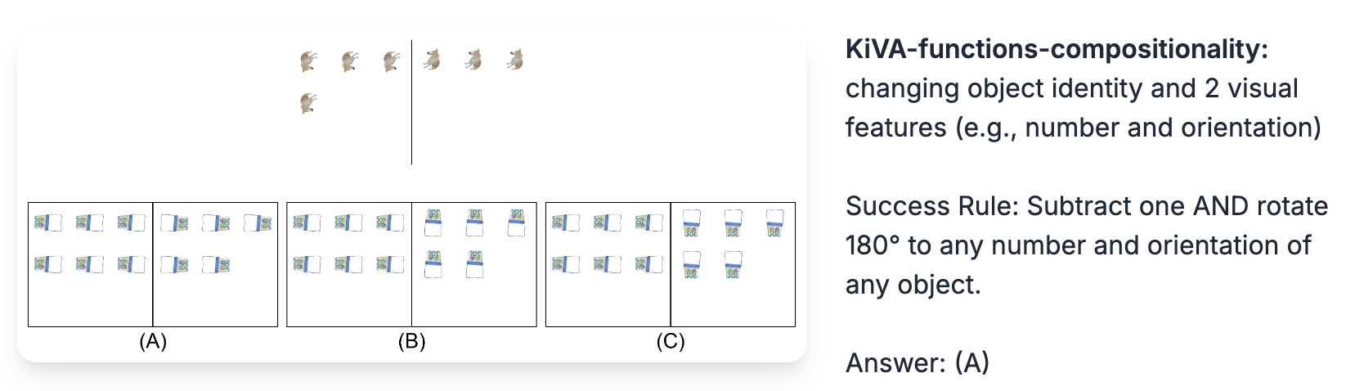Click the bottom-left object in option C's right panel

(691, 264)
